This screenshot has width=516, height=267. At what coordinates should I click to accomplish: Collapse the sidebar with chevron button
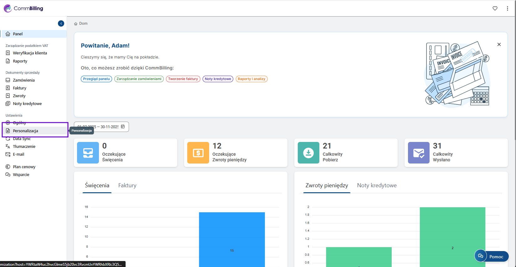[x=61, y=23]
